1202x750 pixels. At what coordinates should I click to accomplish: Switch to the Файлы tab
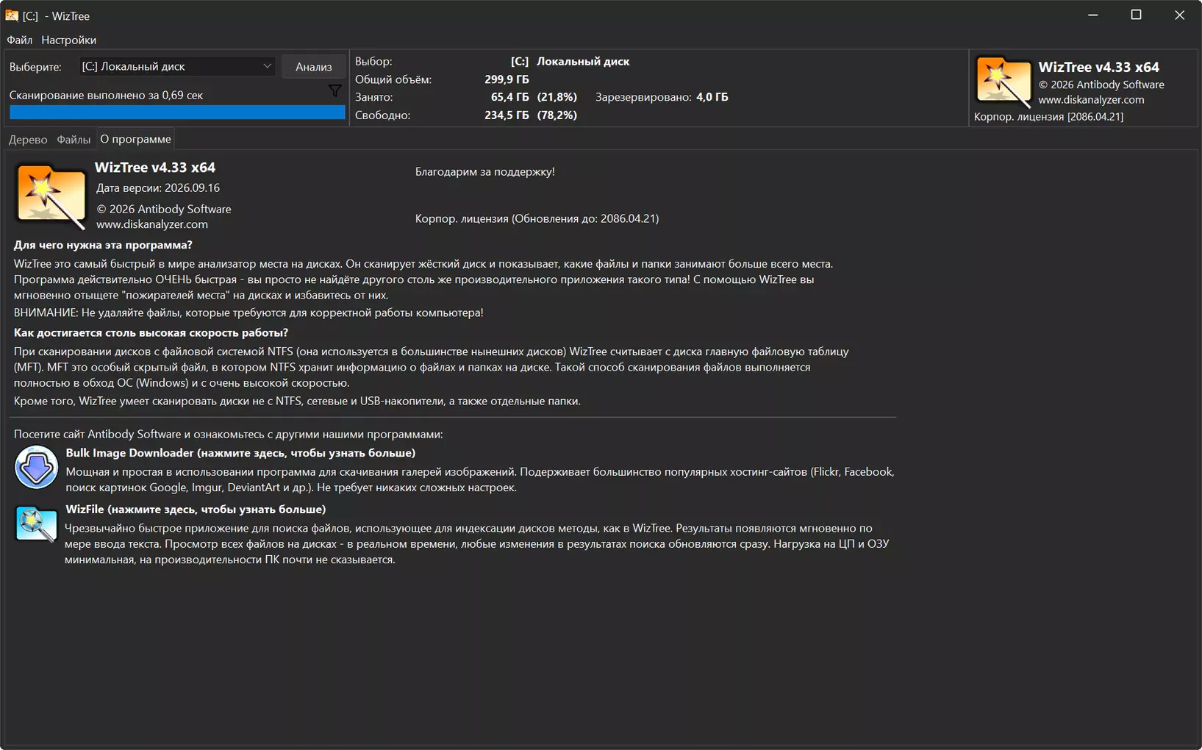pos(74,139)
